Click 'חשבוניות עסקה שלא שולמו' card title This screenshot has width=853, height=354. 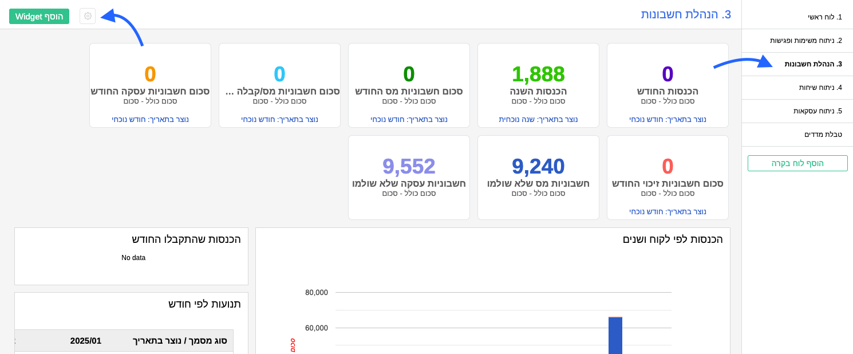coord(409,183)
